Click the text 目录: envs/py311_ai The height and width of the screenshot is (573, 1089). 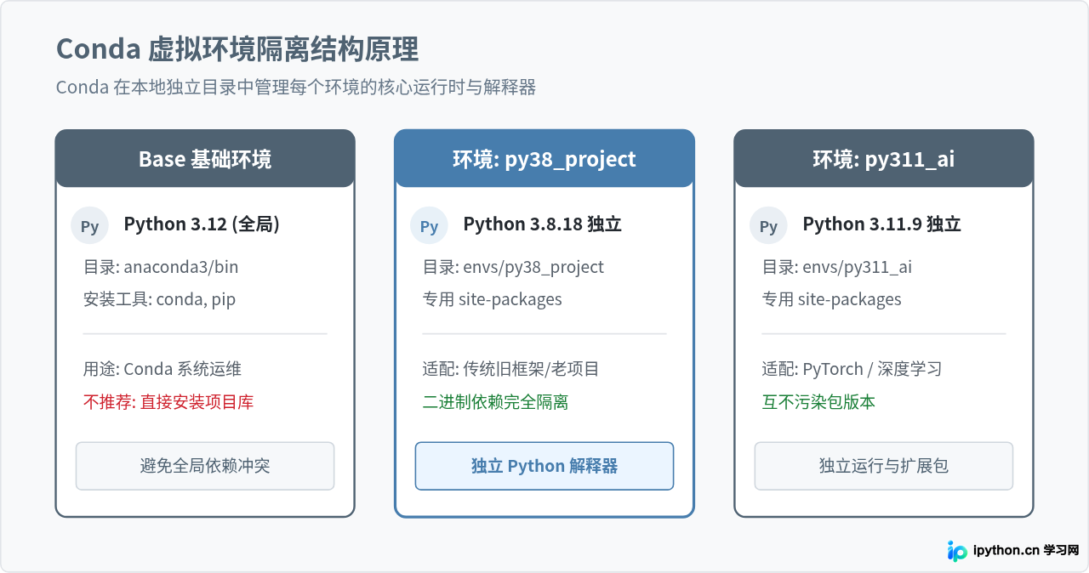[837, 267]
